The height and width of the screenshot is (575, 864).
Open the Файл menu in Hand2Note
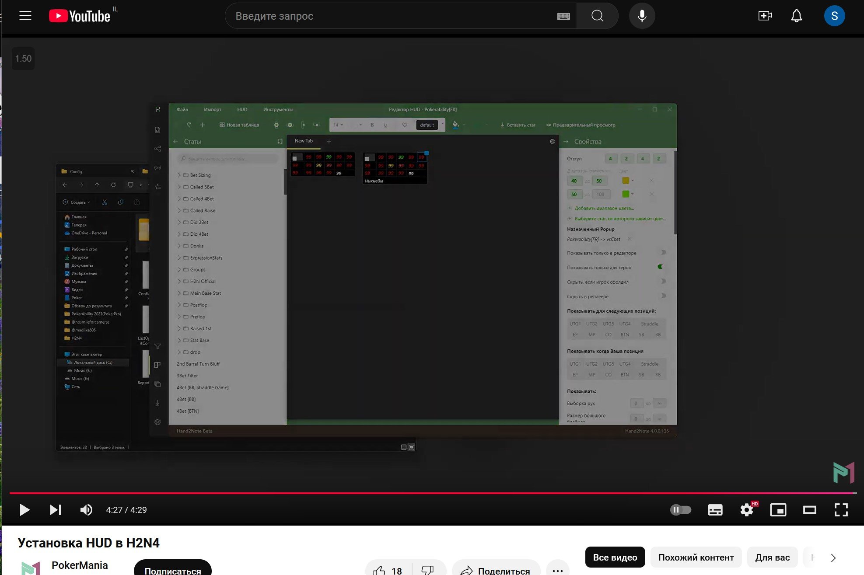pos(182,109)
